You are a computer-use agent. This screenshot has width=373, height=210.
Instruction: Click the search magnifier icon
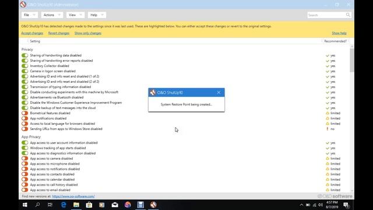coord(348,15)
